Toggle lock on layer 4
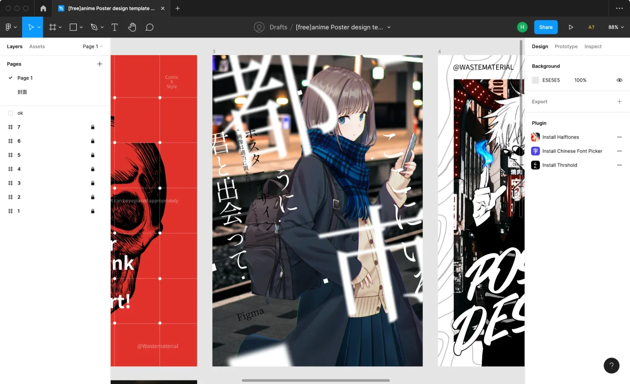Image resolution: width=630 pixels, height=384 pixels. [x=93, y=169]
